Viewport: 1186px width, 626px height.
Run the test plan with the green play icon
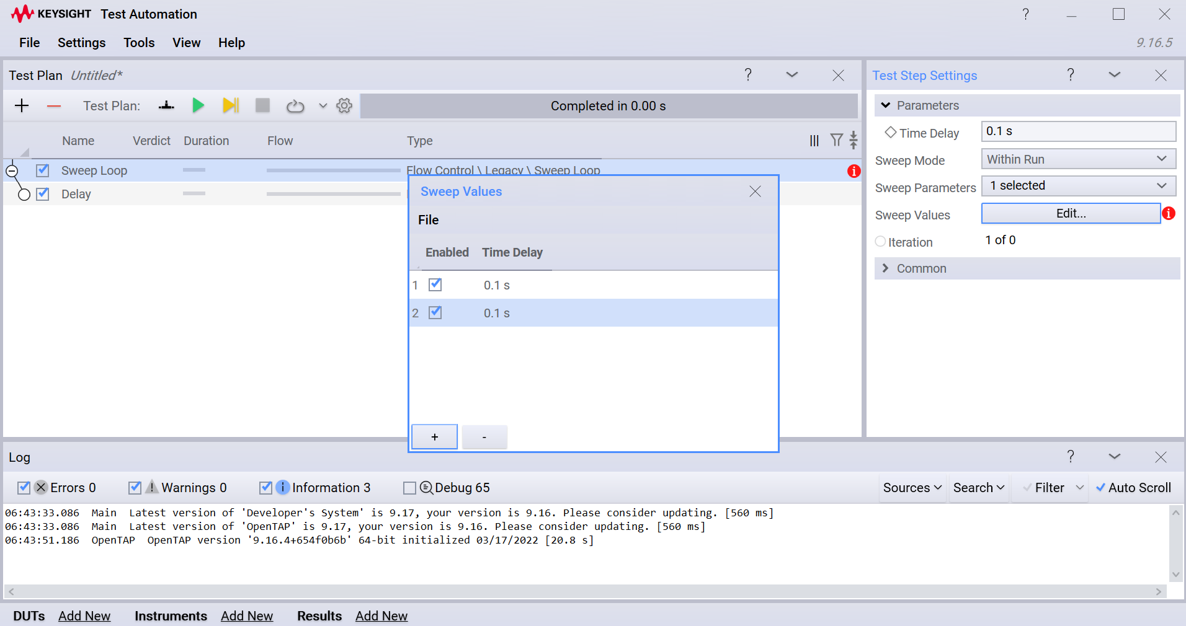click(198, 105)
